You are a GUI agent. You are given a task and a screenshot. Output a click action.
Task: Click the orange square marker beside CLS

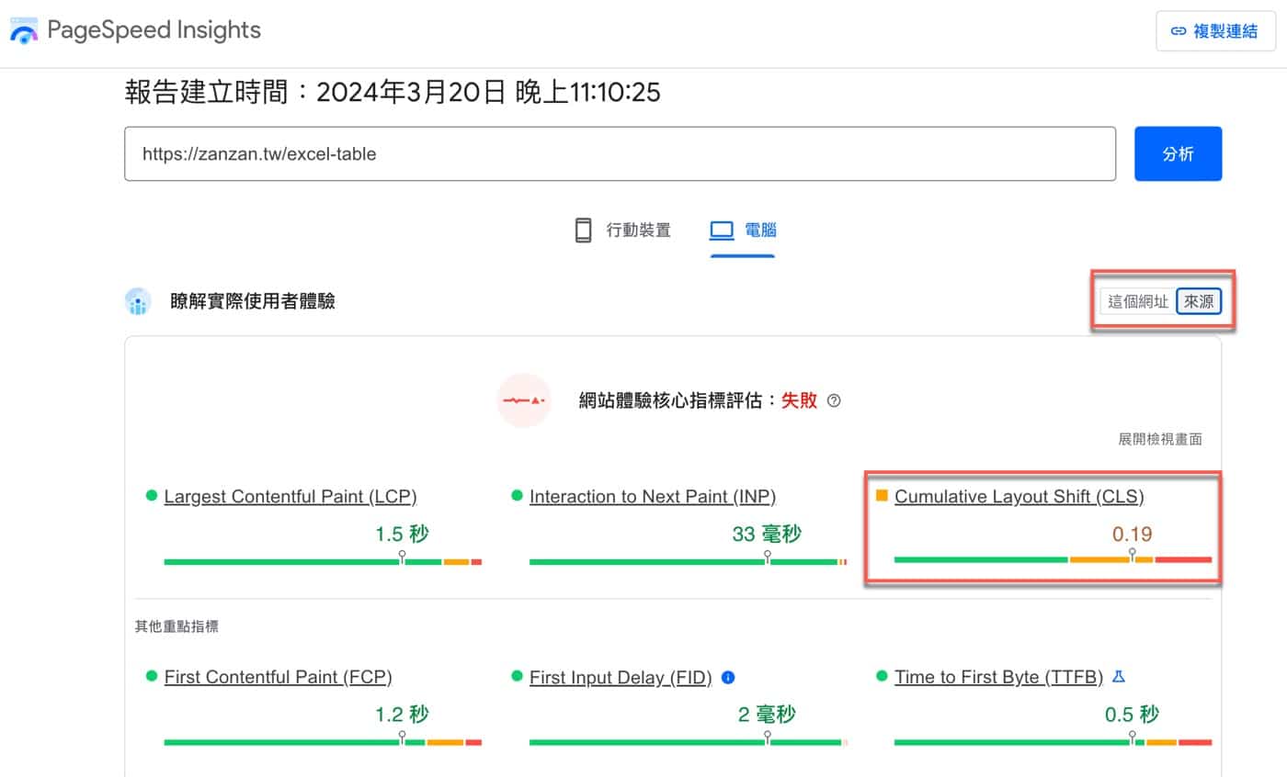[x=882, y=496]
